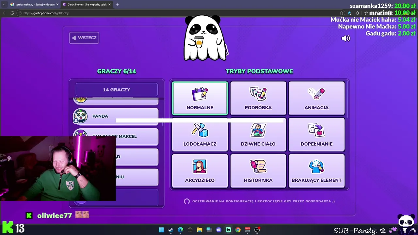Close the Gartic Phone tab
The height and width of the screenshot is (235, 418).
[109, 5]
